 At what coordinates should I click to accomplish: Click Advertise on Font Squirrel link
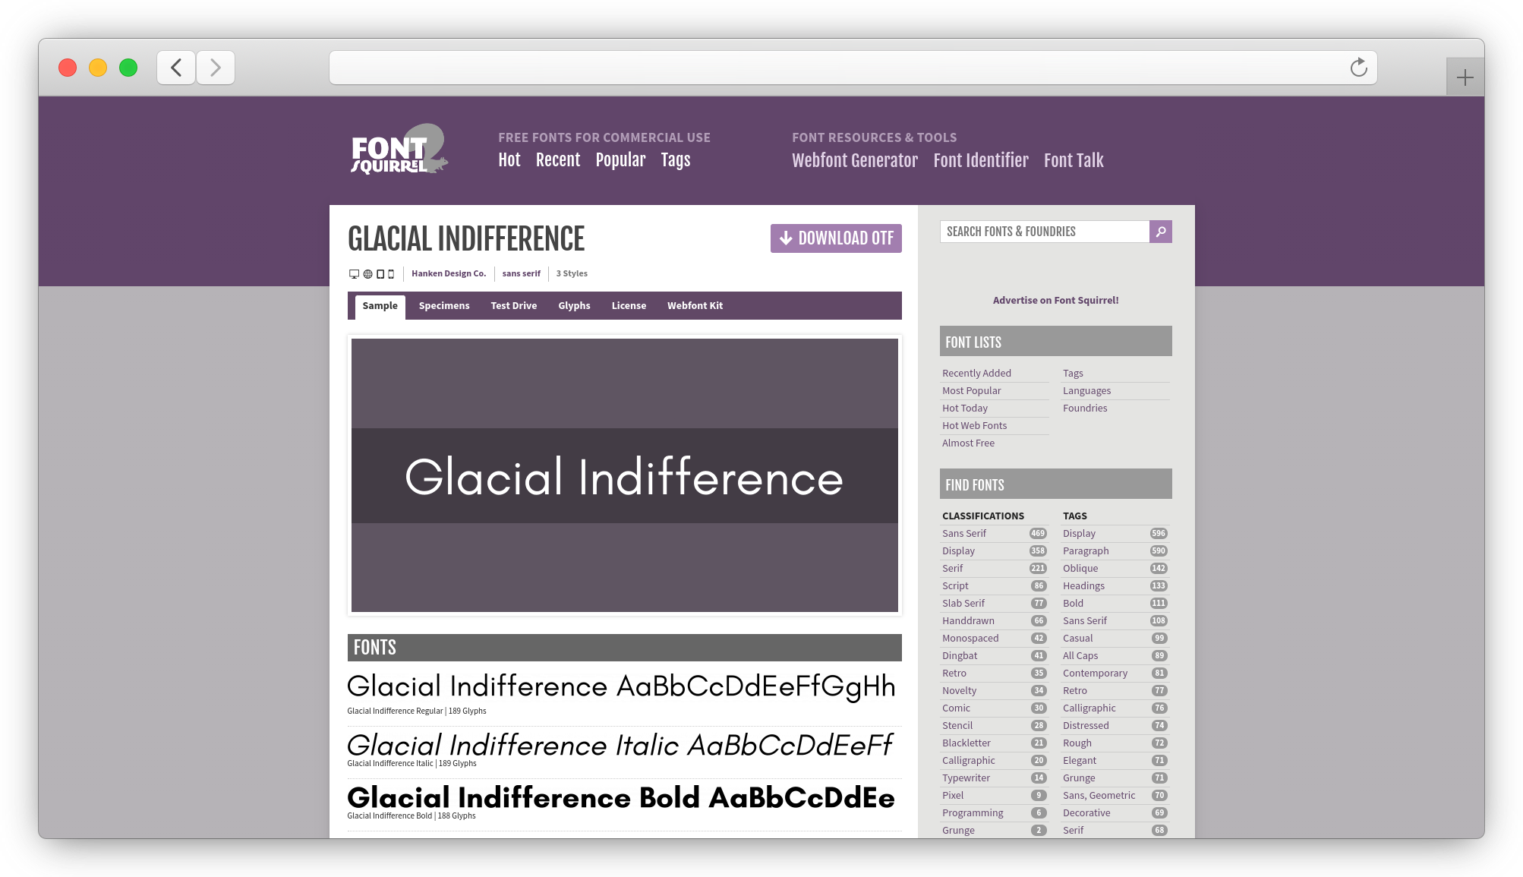tap(1055, 300)
